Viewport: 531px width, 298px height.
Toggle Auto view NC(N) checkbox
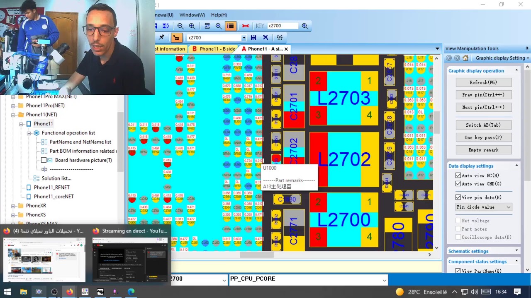pyautogui.click(x=458, y=175)
